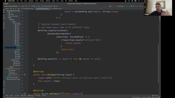Collapse the java folder
The width and height of the screenshot is (175, 98).
[x=11, y=21]
